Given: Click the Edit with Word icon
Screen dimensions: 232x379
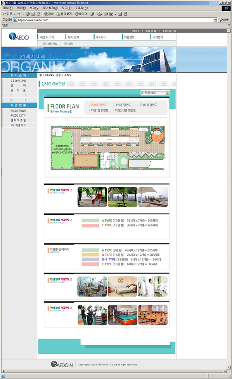Looking at the screenshot, I should click(111, 14).
